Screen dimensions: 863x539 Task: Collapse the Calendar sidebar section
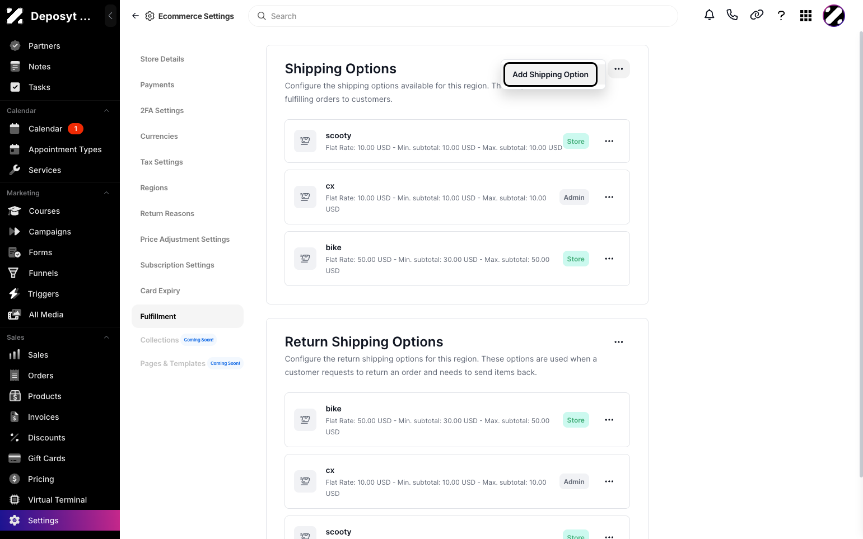tap(106, 111)
